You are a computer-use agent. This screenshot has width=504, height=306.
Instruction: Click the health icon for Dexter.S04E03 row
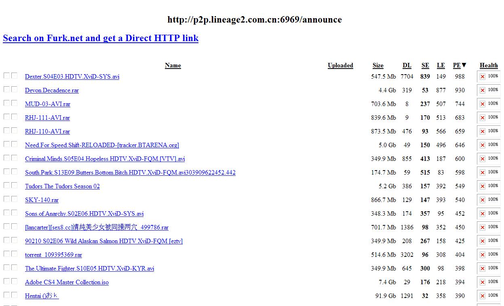482,77
